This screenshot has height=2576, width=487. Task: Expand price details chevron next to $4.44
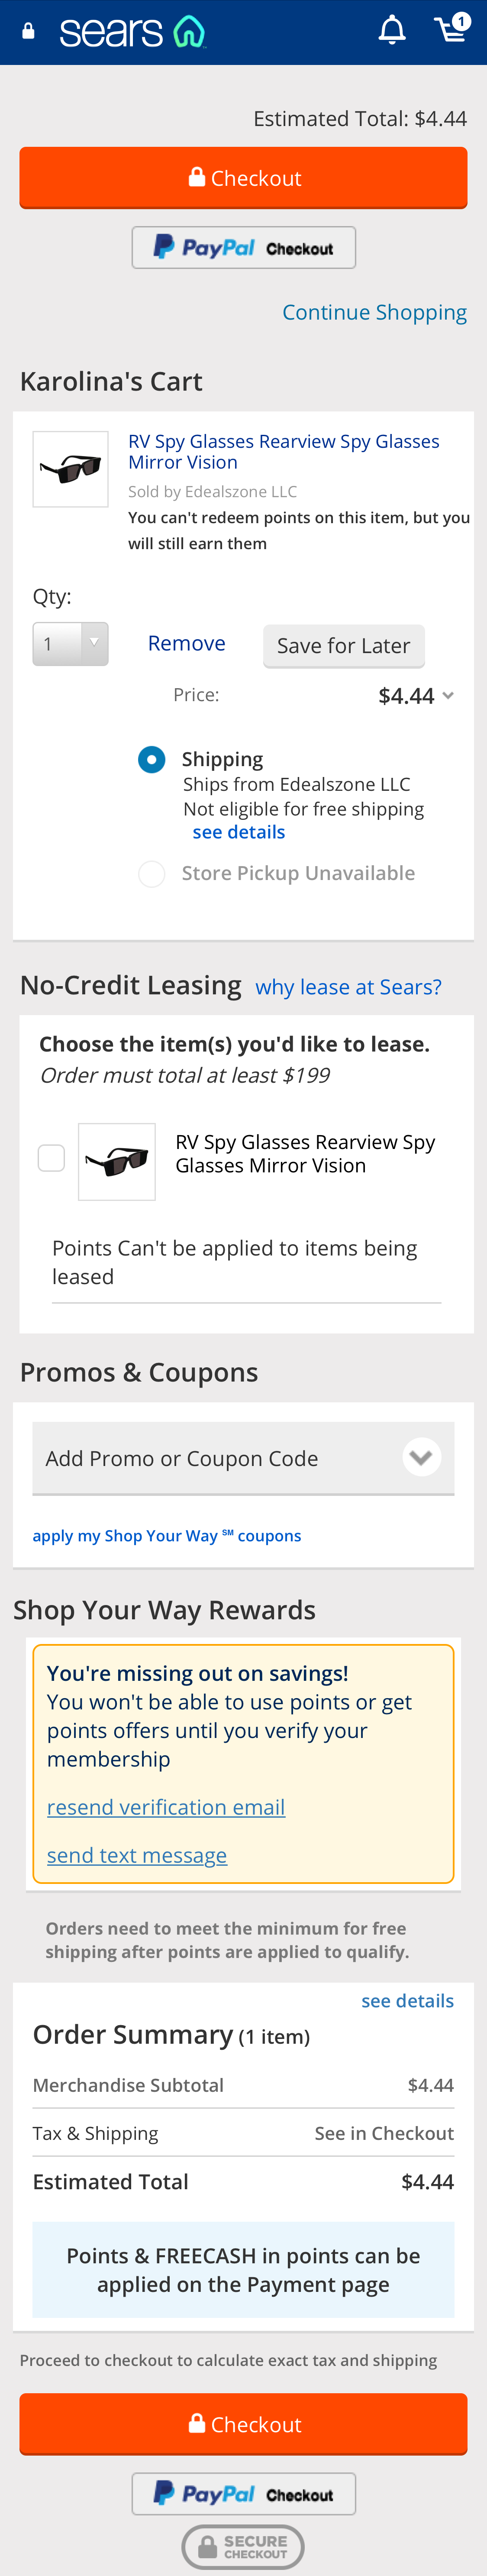(448, 696)
